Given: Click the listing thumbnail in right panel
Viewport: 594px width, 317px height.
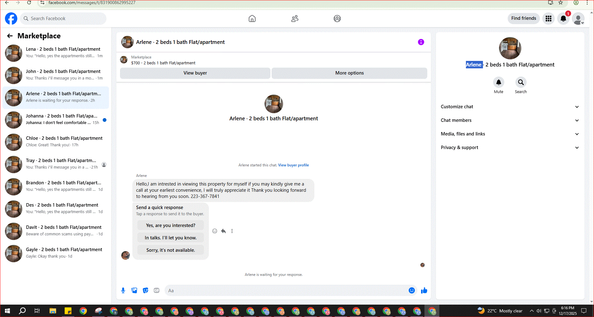Looking at the screenshot, I should coord(510,48).
